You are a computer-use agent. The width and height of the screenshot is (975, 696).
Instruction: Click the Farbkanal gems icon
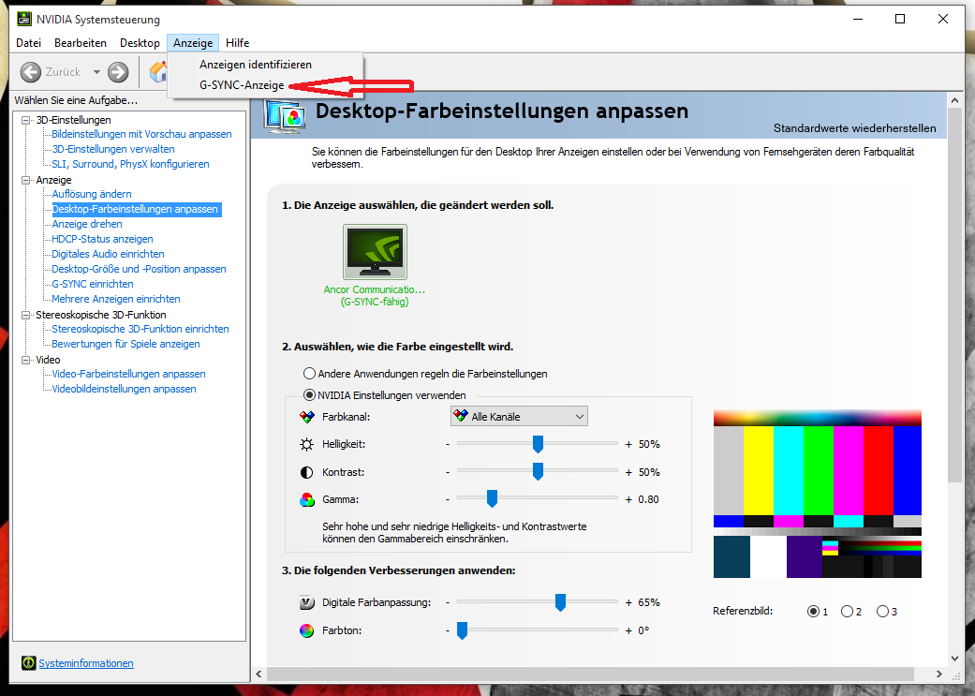point(307,417)
